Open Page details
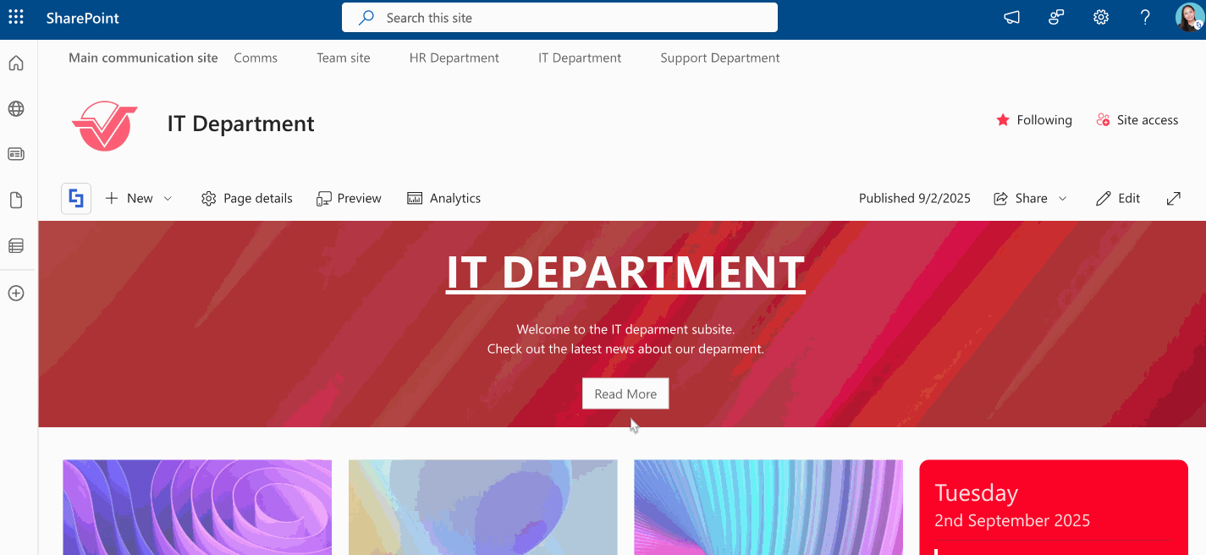The image size is (1206, 555). (x=247, y=199)
